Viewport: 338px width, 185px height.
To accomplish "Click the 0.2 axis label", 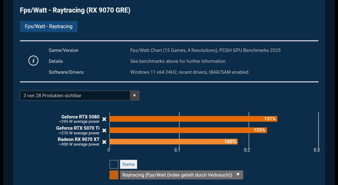I will click(x=247, y=150).
